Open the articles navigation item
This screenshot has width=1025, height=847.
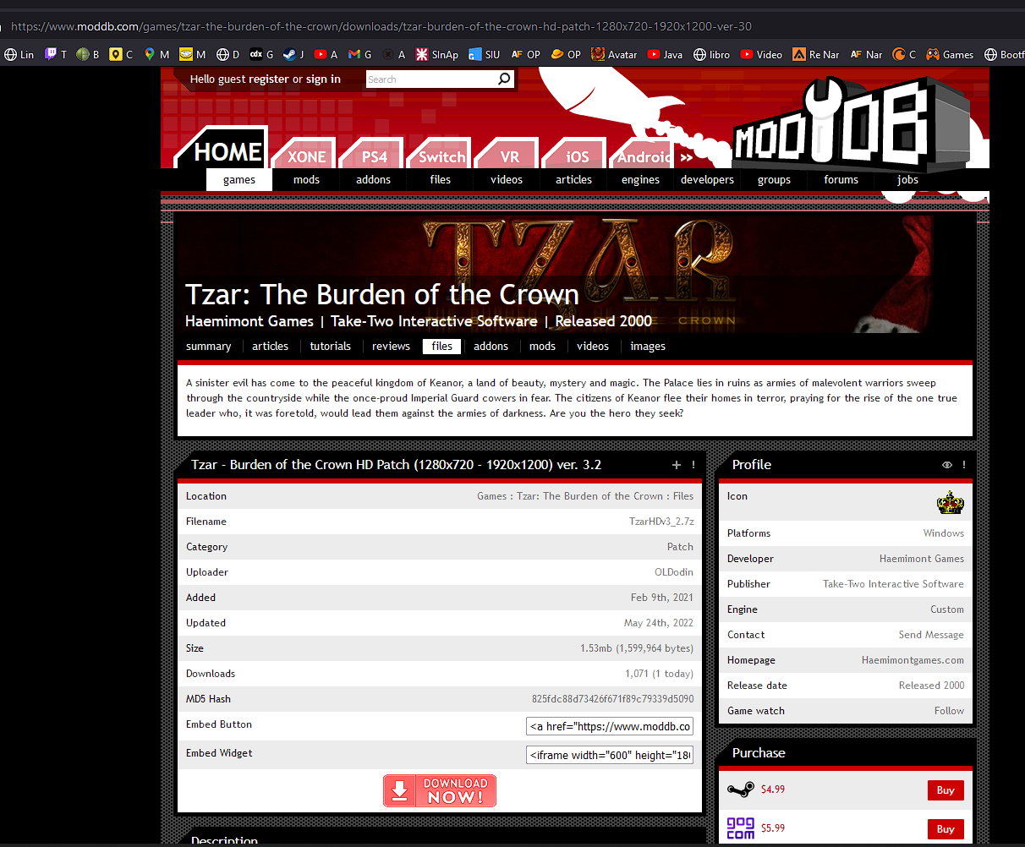(x=573, y=179)
